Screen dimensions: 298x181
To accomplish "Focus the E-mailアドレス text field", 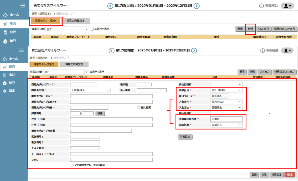I will [111, 154].
